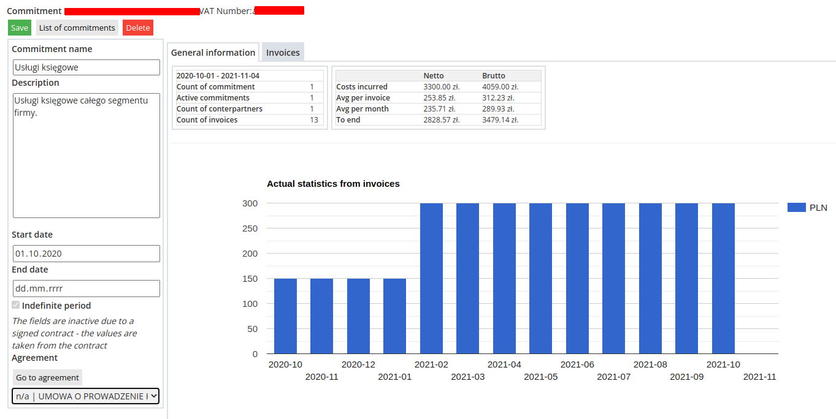Click the "VAT Number:" header label
Screen dimensions: 836x419
pyautogui.click(x=226, y=11)
